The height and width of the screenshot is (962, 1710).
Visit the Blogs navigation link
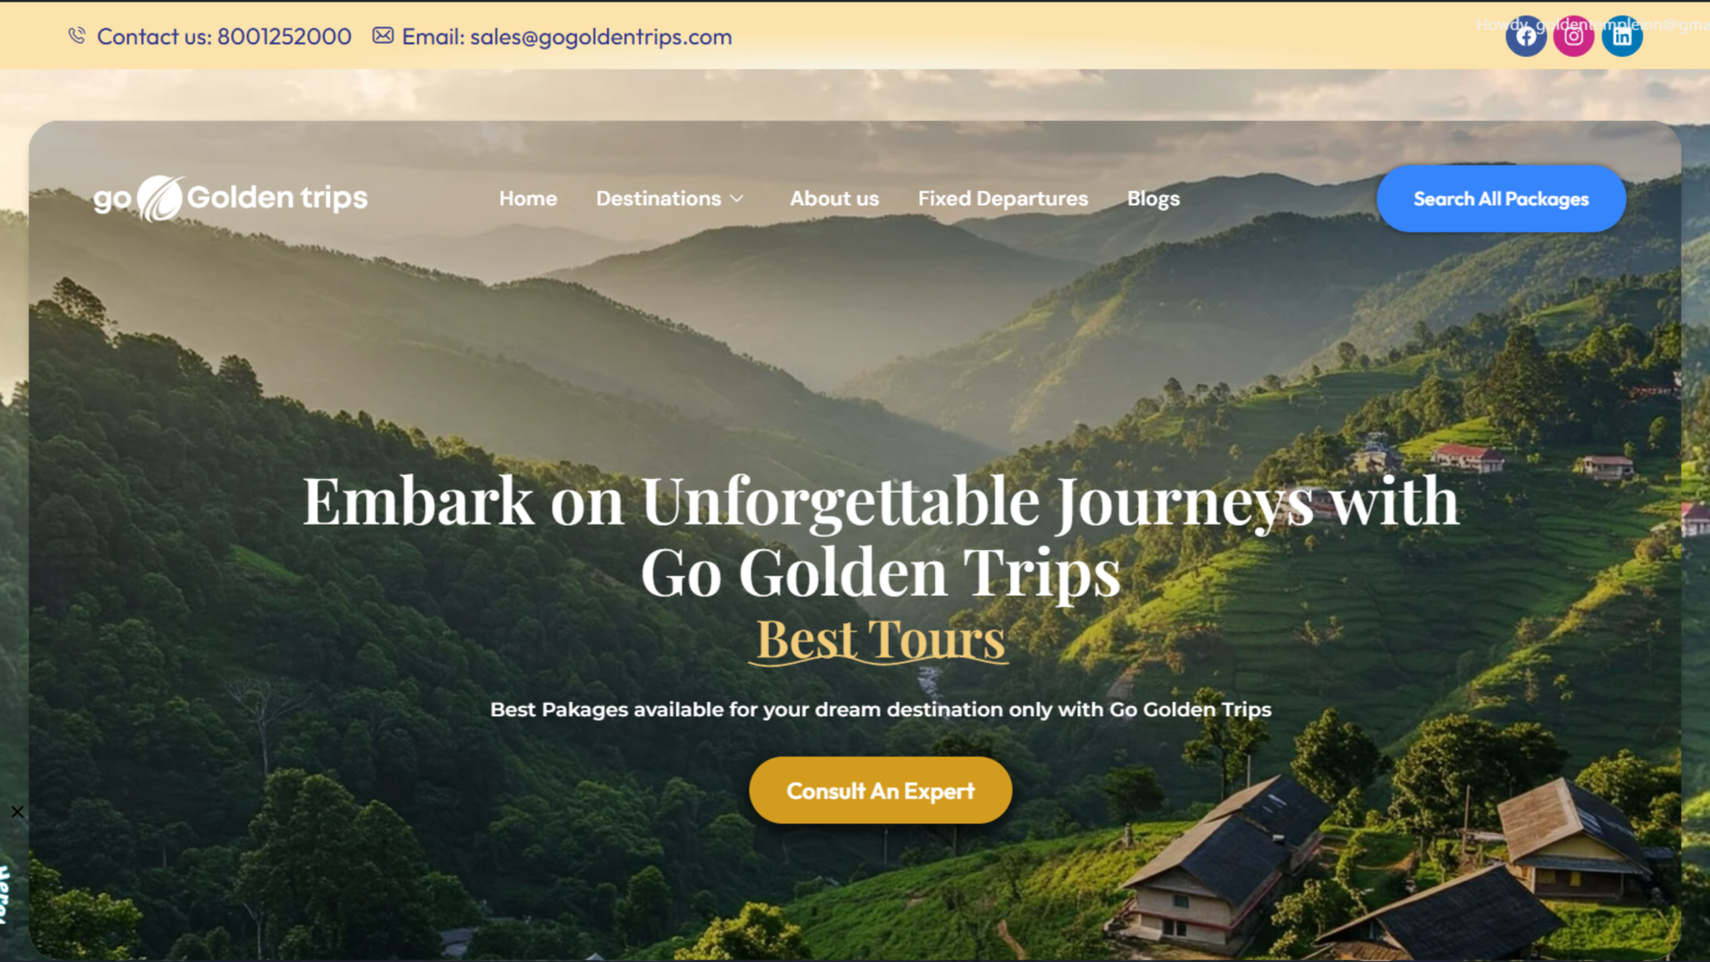1154,199
